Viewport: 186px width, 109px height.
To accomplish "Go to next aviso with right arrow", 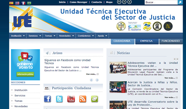I will coord(97,80).
